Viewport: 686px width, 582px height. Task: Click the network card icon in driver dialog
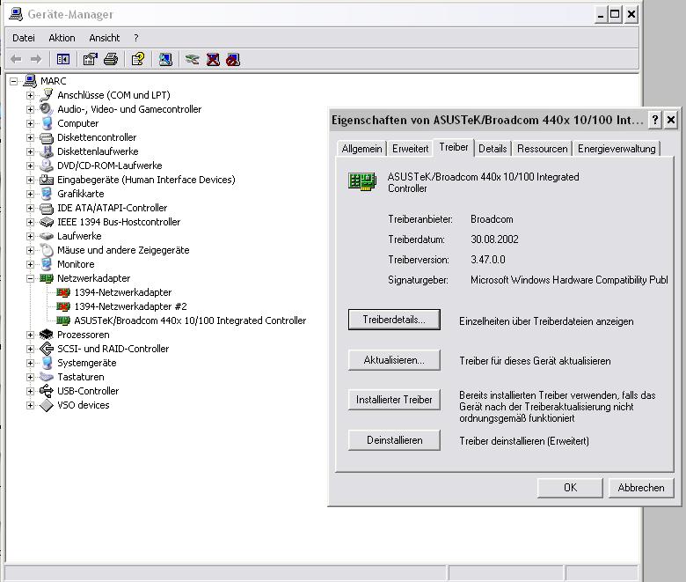(x=362, y=181)
